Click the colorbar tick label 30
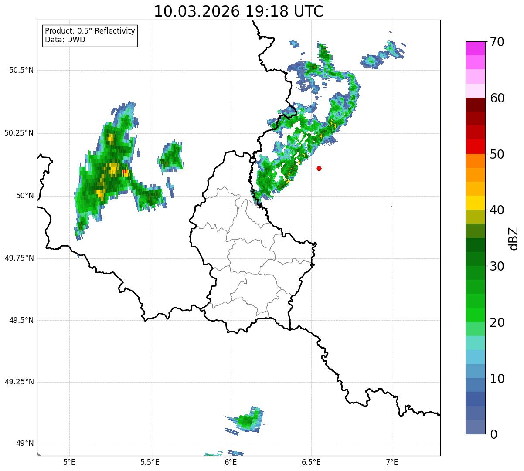524x471 pixels. (497, 266)
